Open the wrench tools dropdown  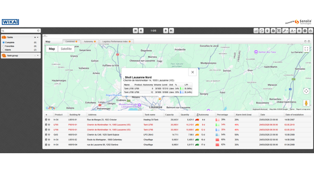pos(285,31)
